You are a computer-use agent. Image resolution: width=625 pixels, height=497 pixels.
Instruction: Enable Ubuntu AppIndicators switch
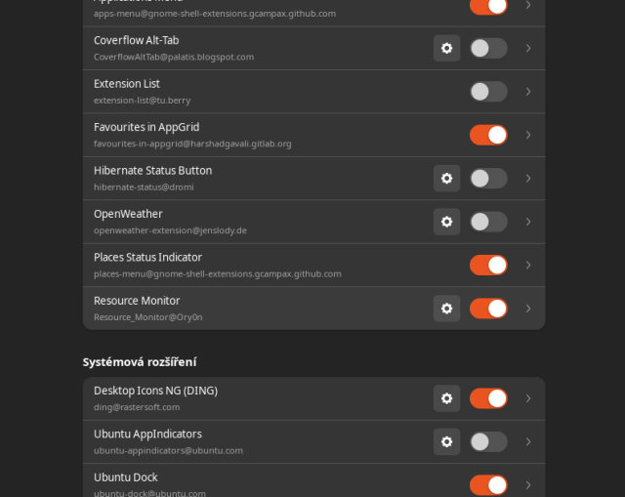point(488,441)
